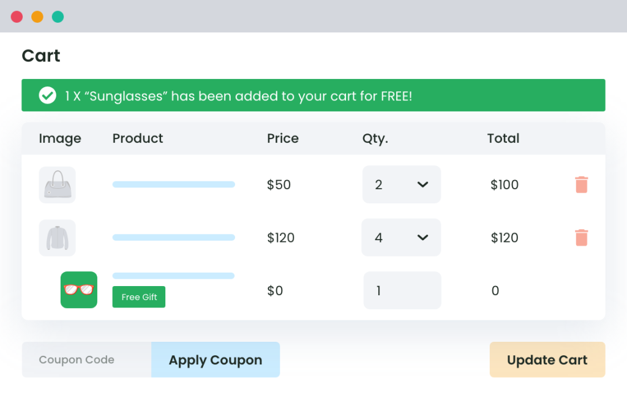This screenshot has height=411, width=627.
Task: Click the Apply Coupon button
Action: 215,360
